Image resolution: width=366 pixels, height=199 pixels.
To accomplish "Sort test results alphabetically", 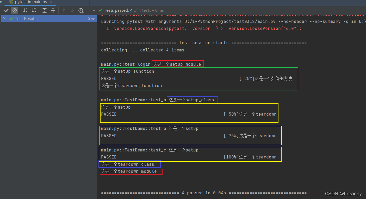I will click(25, 10).
